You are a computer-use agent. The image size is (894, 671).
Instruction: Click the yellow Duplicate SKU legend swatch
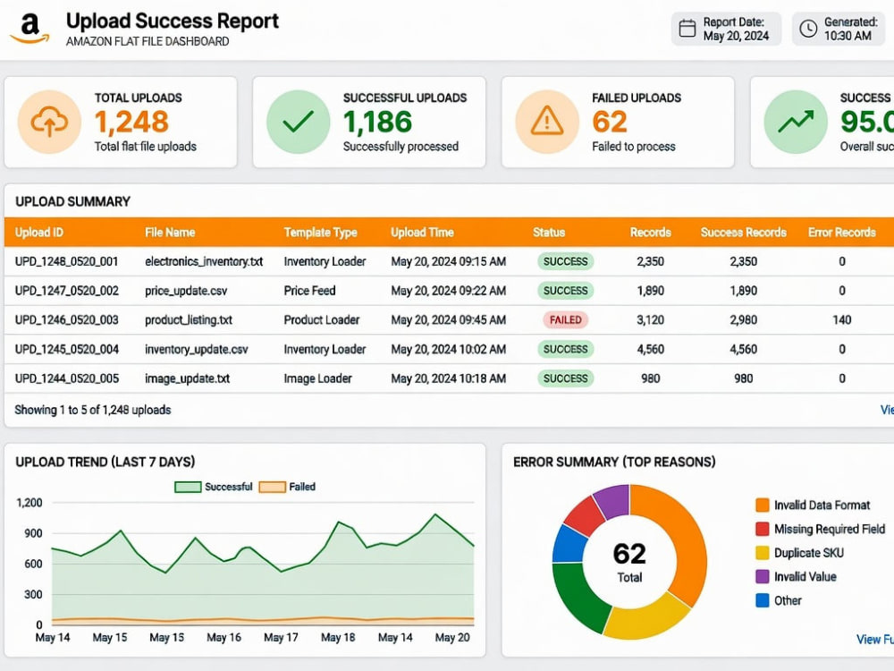coord(763,553)
